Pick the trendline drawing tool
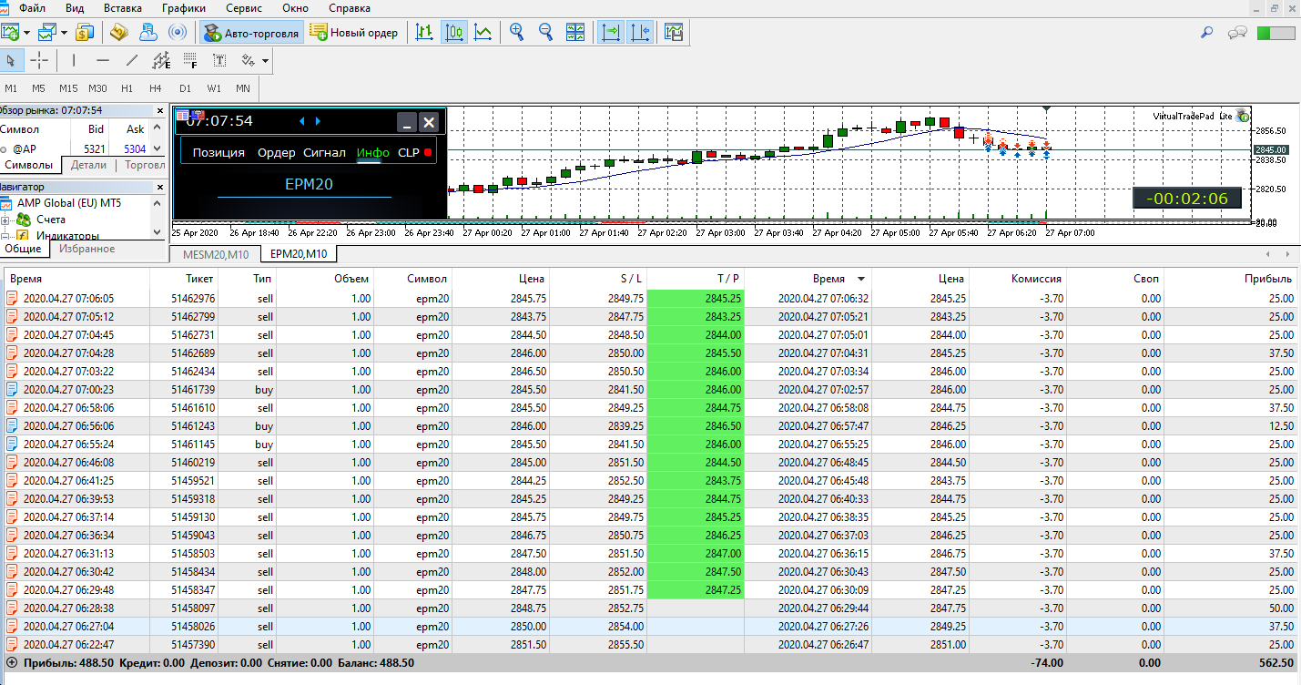 pos(132,61)
